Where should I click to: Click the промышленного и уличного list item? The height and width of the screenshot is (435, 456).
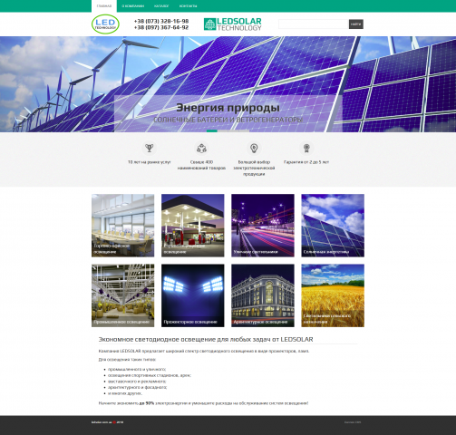coord(137,369)
